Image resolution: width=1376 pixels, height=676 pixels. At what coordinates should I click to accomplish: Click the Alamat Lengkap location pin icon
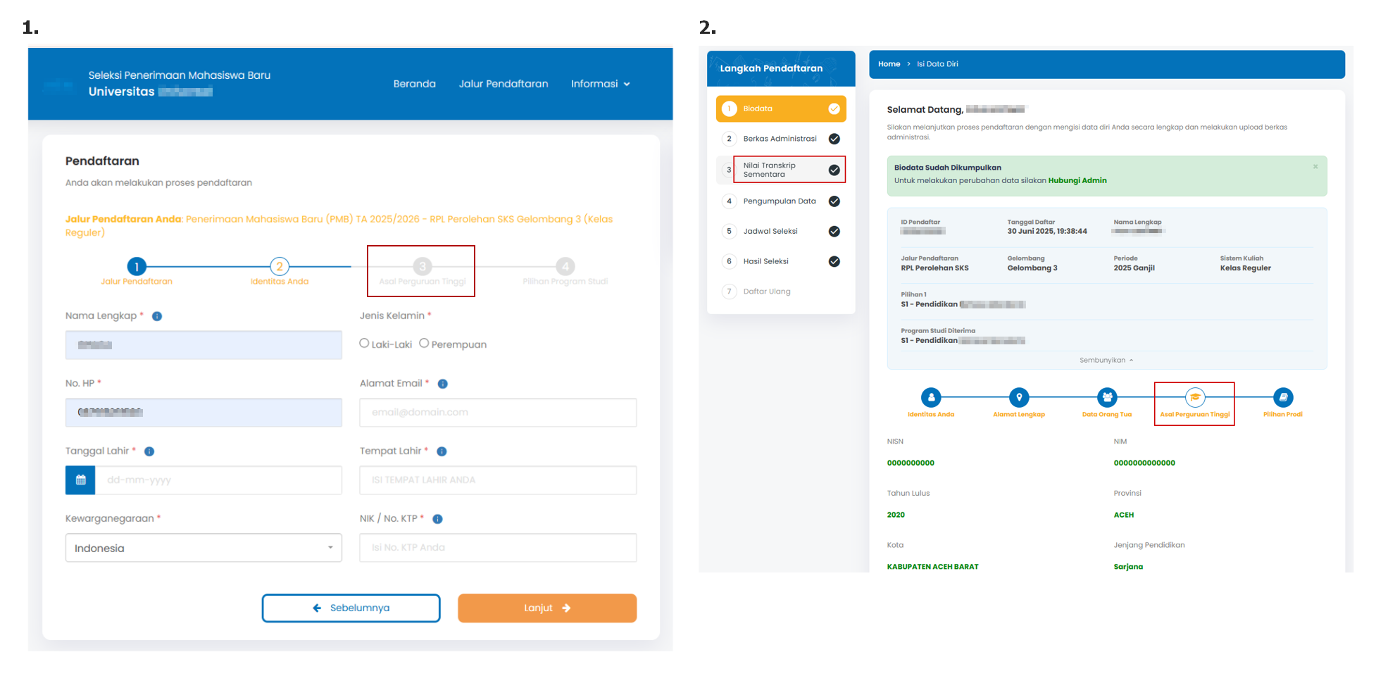(1018, 398)
